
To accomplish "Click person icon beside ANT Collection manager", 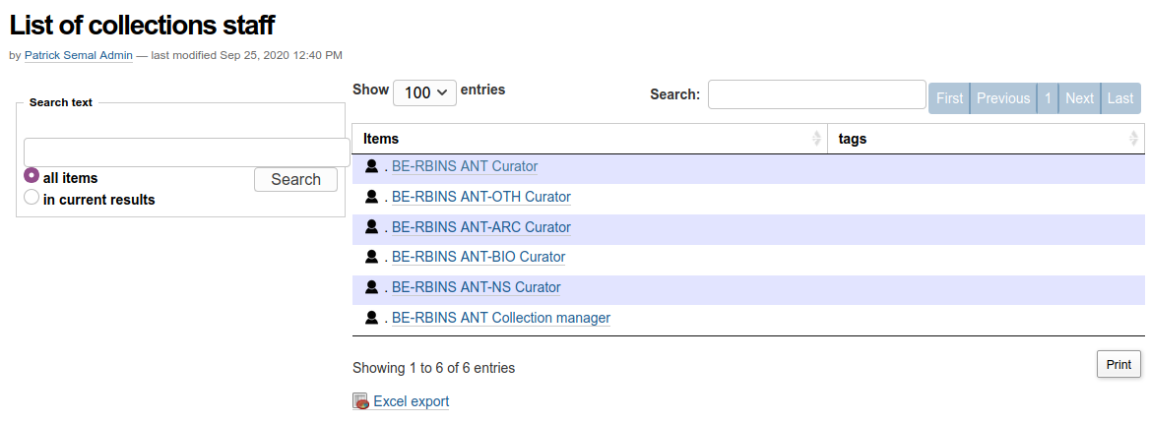I will (x=371, y=318).
